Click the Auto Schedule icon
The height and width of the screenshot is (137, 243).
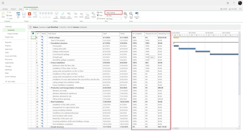pos(69,14)
